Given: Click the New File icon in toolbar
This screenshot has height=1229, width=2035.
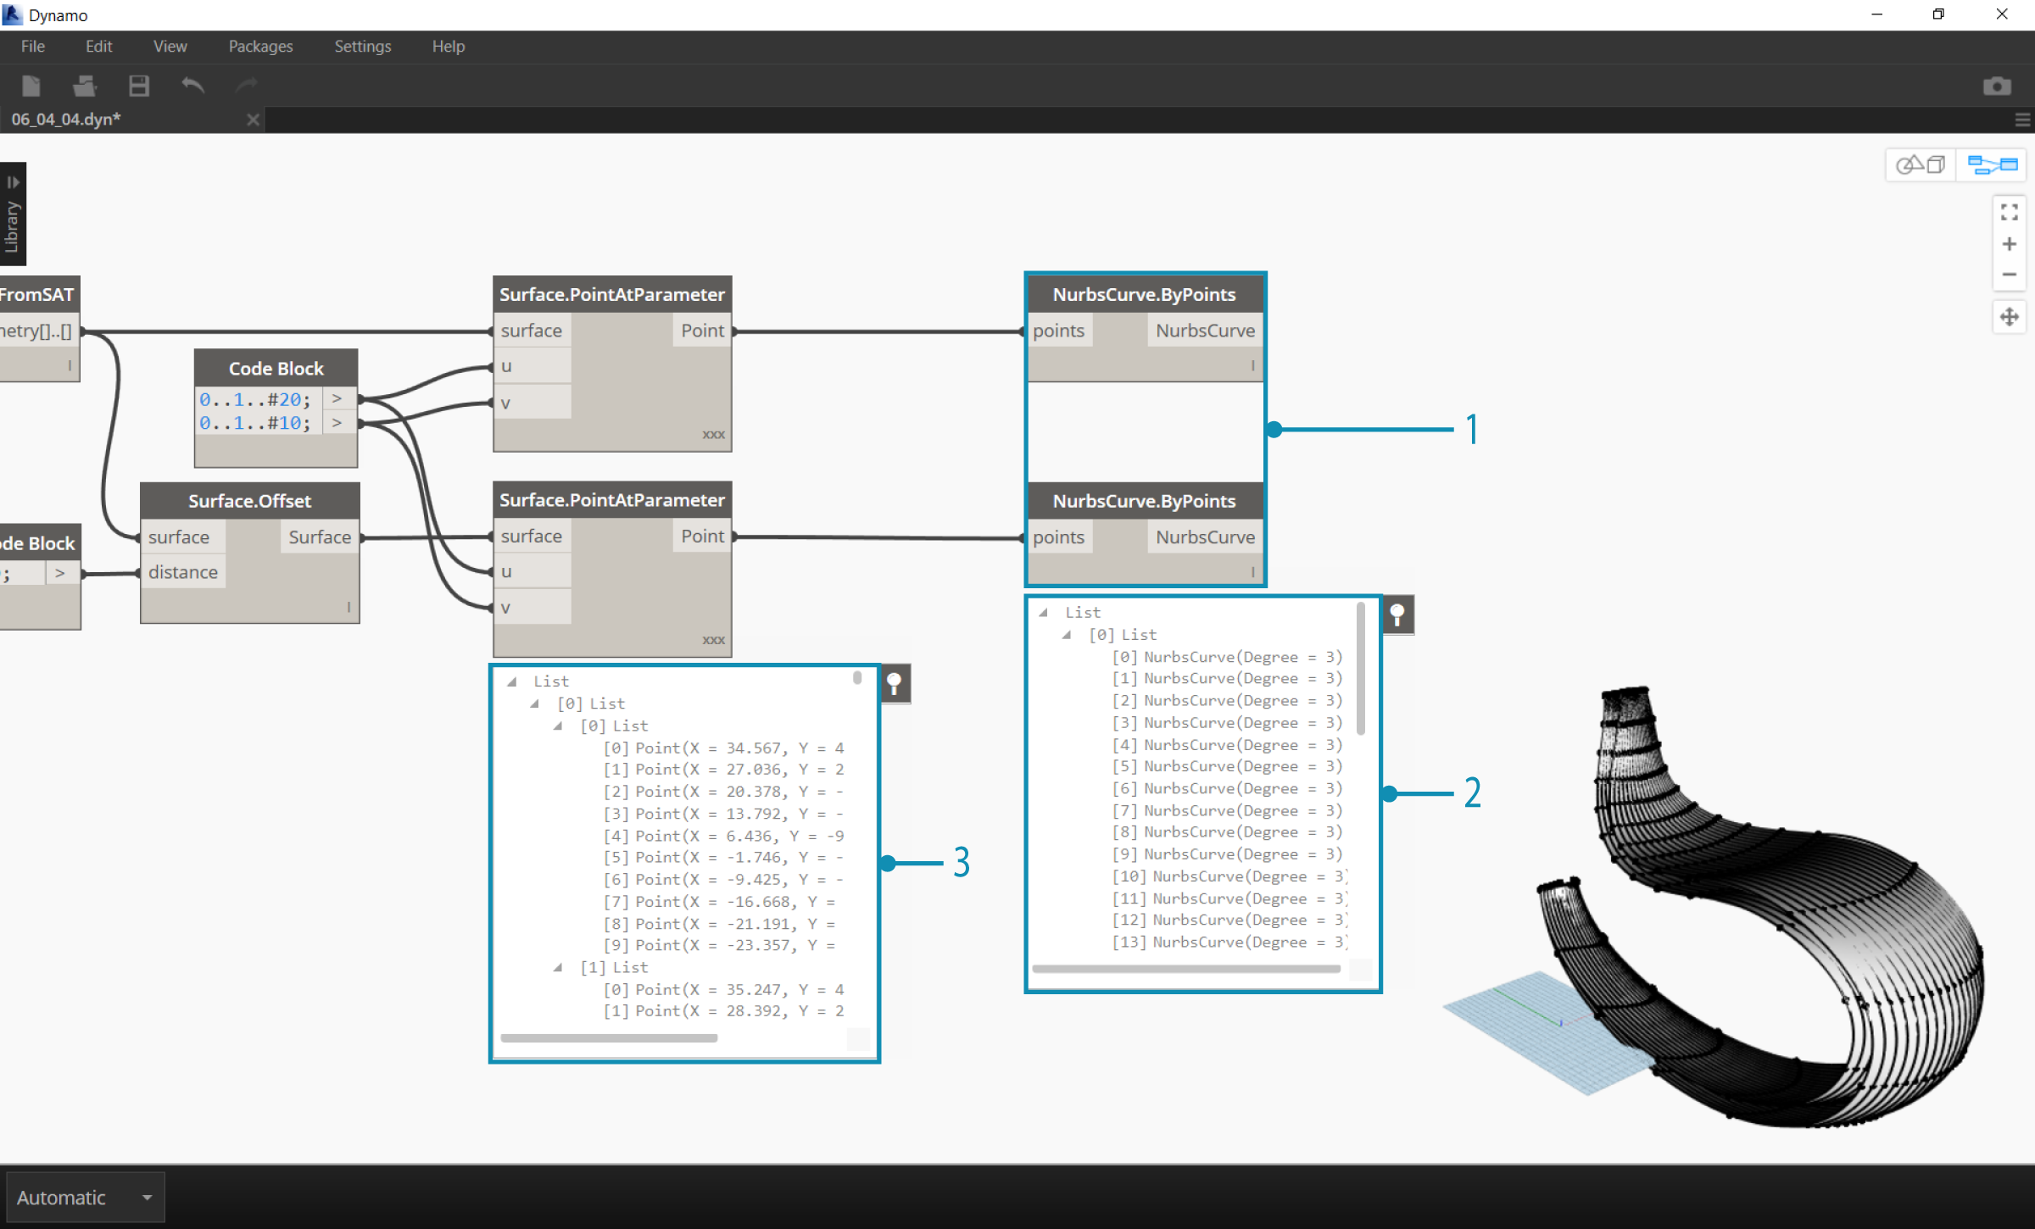Looking at the screenshot, I should 31,86.
